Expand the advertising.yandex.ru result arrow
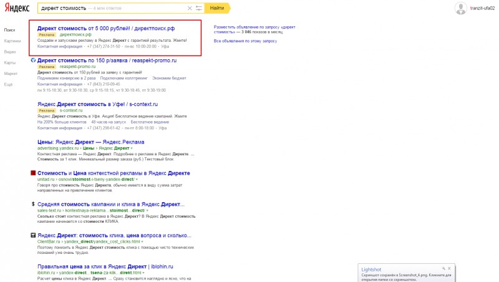 tap(132, 148)
